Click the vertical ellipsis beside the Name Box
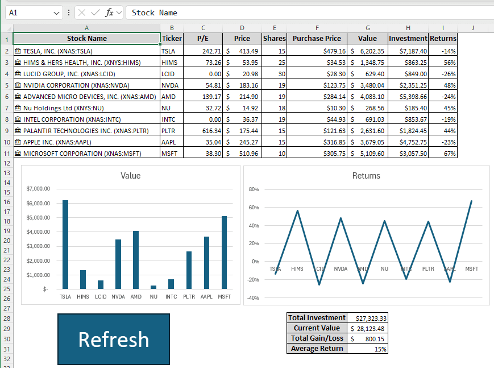 pyautogui.click(x=69, y=13)
